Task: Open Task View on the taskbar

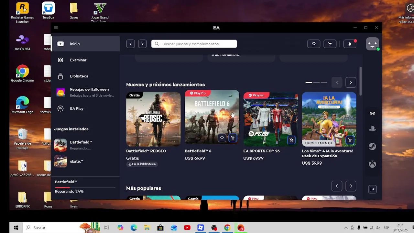Action: [107, 227]
